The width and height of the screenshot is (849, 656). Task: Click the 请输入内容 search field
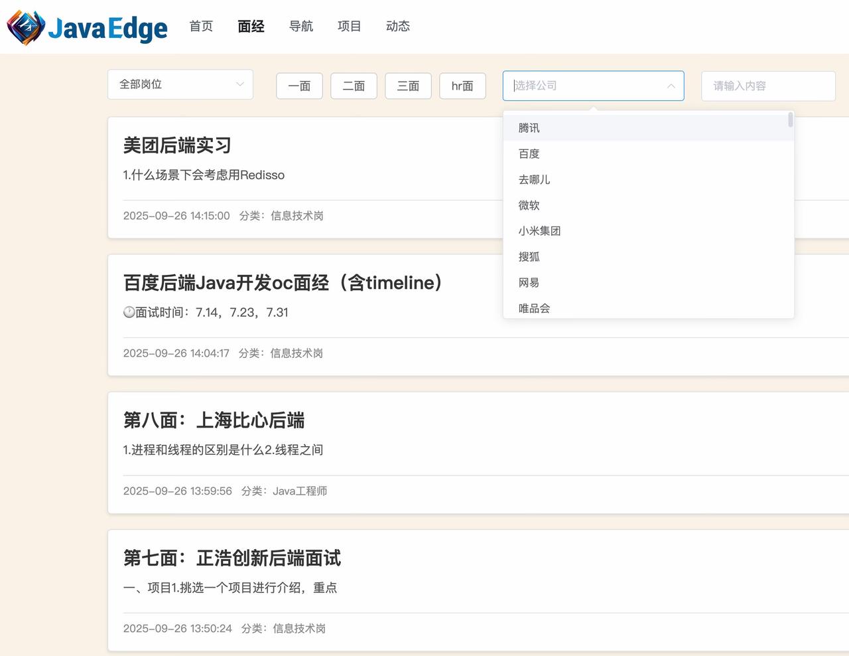pos(768,86)
